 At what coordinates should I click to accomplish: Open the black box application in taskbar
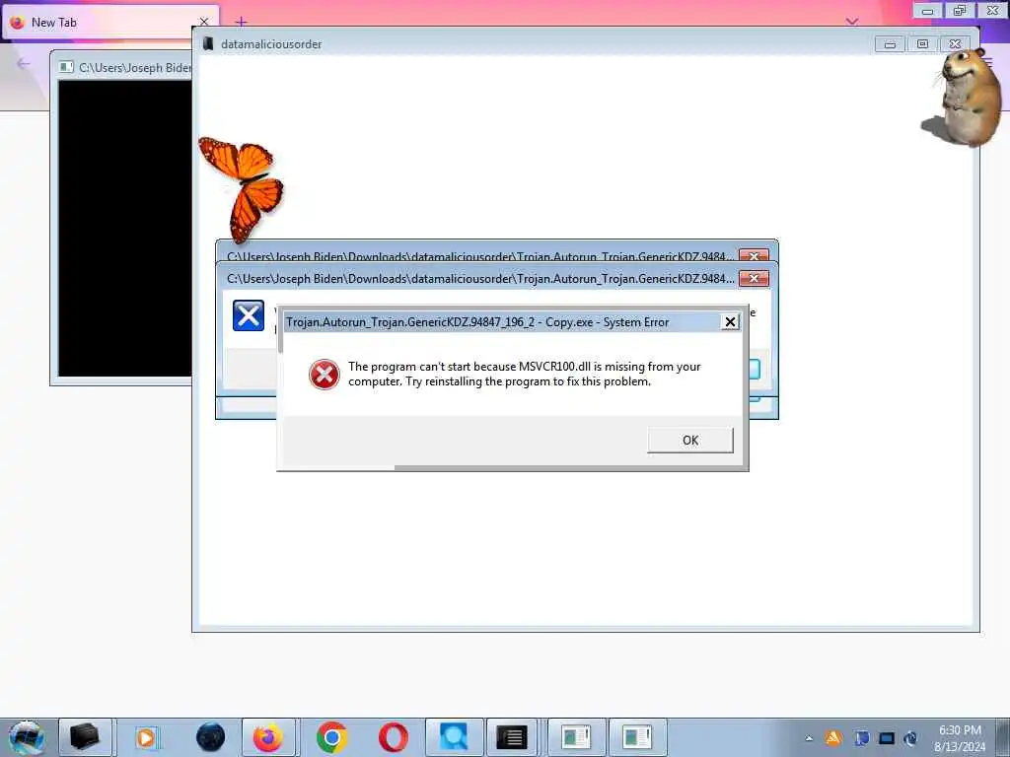pyautogui.click(x=85, y=737)
